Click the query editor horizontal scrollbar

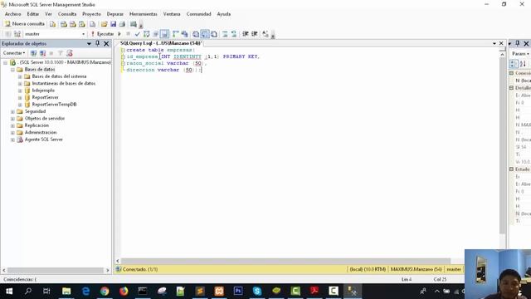(x=285, y=261)
